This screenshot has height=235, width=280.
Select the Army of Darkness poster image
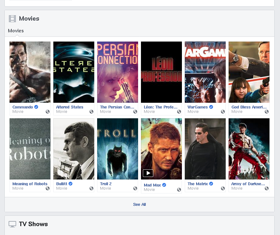pos(249,149)
